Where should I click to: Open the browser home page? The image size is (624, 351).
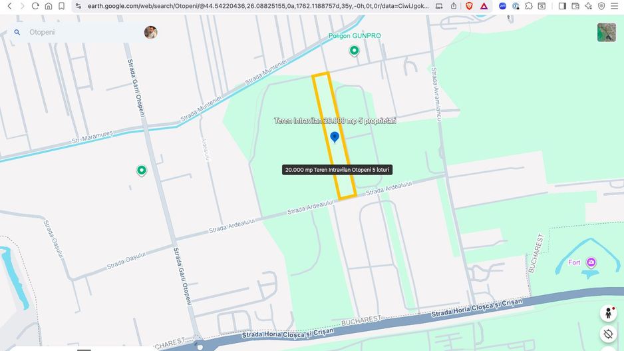click(x=49, y=6)
